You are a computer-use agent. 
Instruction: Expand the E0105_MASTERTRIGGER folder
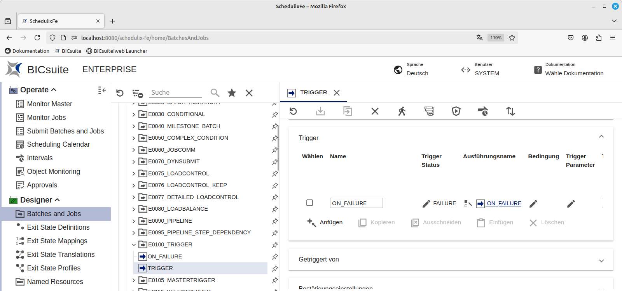(134, 281)
